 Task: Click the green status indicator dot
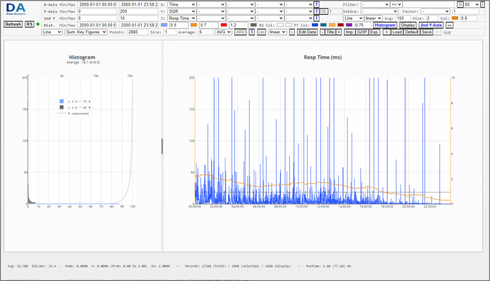coord(38,24)
